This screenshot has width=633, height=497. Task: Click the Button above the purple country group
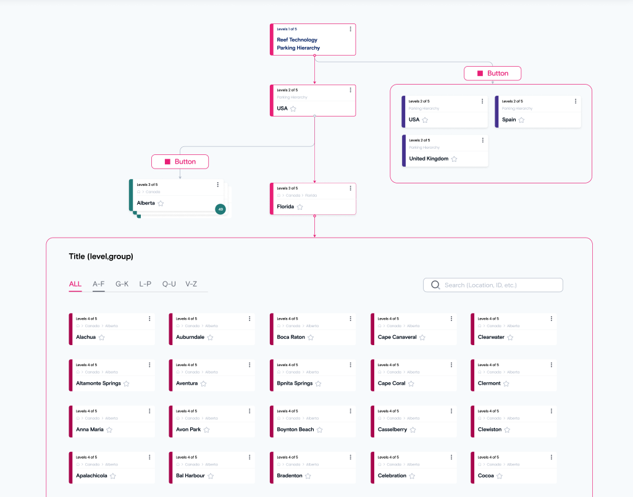tap(493, 73)
